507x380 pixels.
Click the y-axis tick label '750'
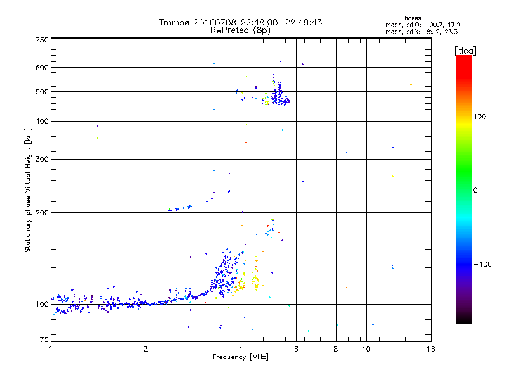point(42,40)
